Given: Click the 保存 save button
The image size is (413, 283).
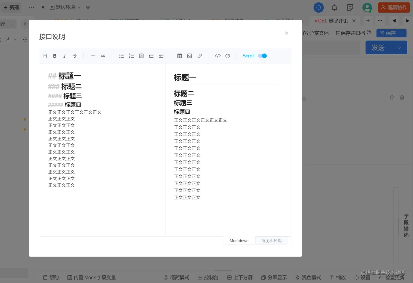Looking at the screenshot, I should coord(388,33).
